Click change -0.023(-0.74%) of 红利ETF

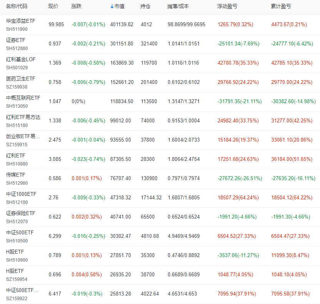click(88, 159)
